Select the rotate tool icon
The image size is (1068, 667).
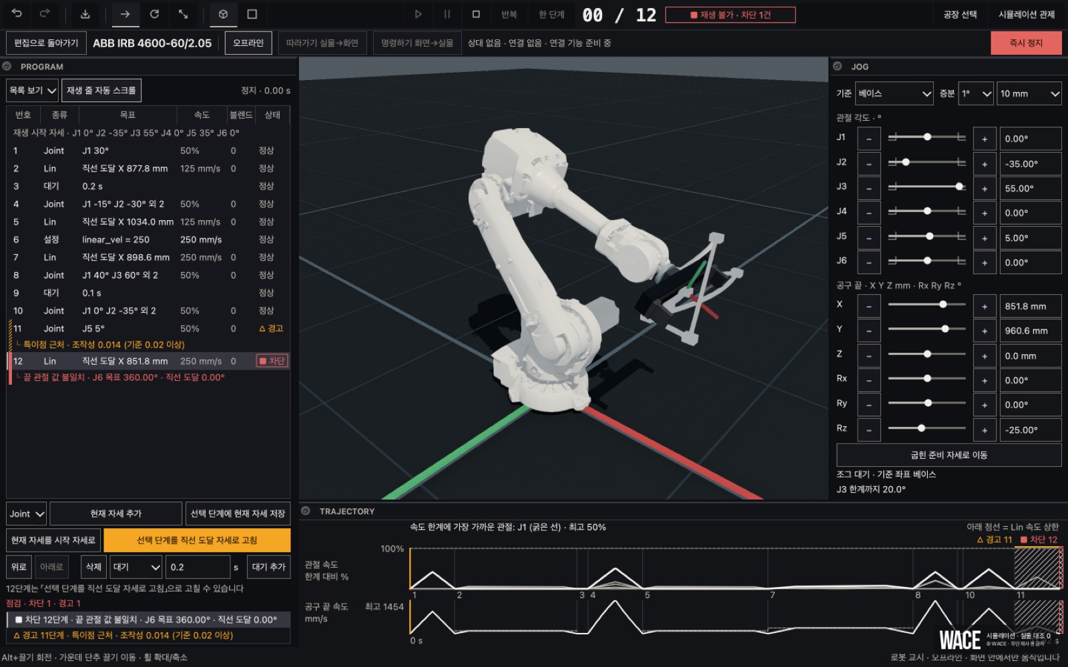click(154, 14)
